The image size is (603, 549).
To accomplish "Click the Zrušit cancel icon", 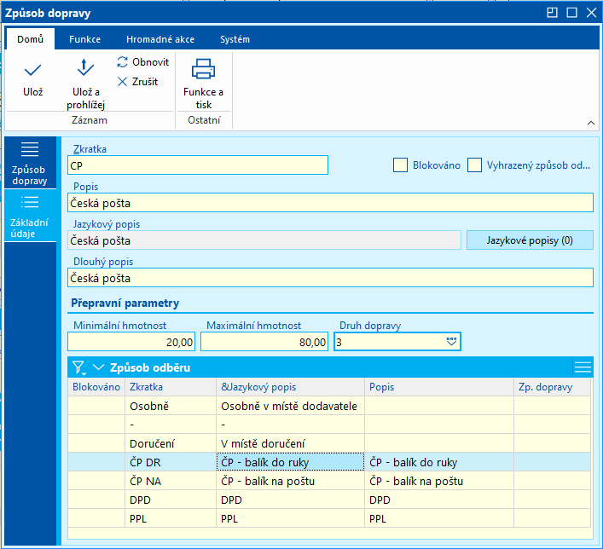I will [x=123, y=82].
